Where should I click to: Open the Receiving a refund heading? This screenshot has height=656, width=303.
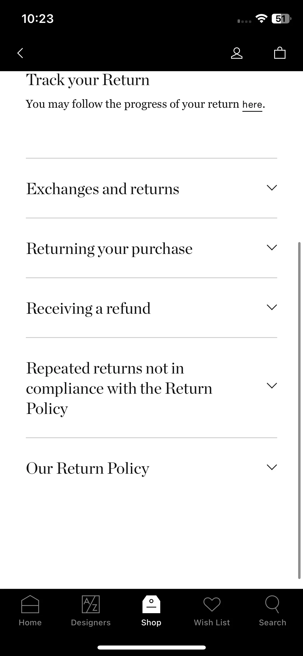(x=88, y=308)
